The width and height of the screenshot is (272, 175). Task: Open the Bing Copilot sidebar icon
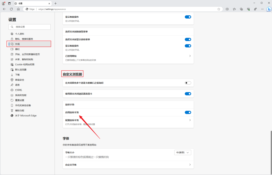pyautogui.click(x=269, y=9)
